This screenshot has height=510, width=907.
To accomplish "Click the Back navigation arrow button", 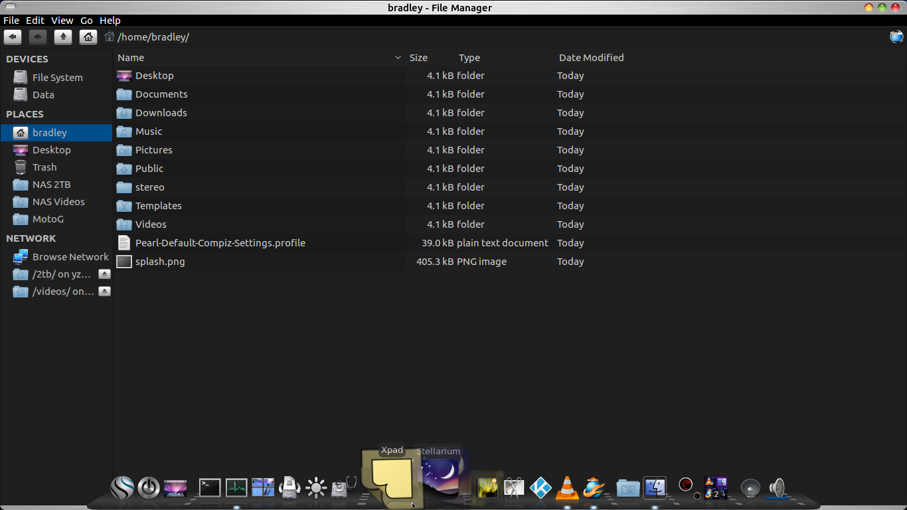I will coord(13,37).
